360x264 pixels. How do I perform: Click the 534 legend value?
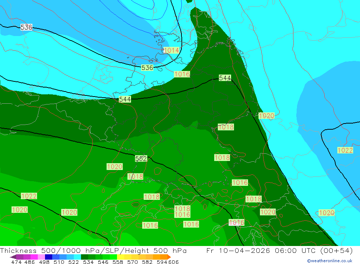pyautogui.click(x=89, y=262)
